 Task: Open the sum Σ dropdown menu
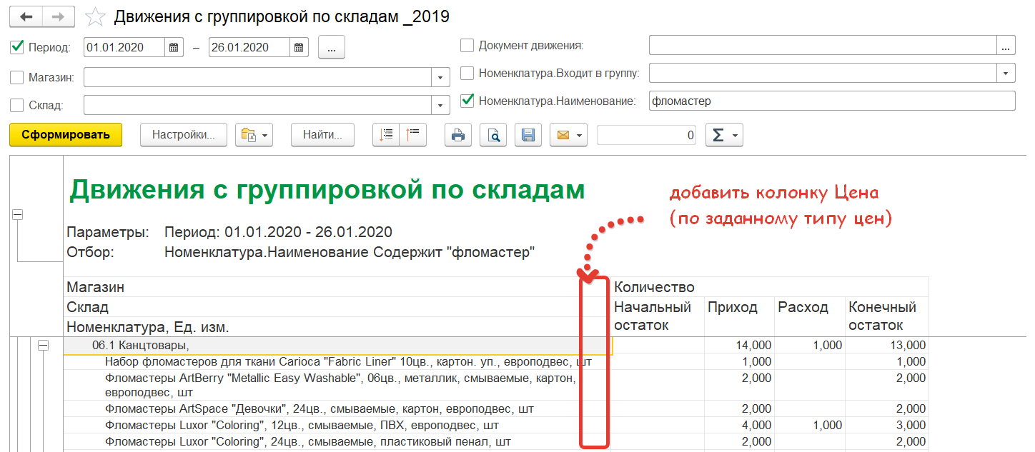(724, 135)
